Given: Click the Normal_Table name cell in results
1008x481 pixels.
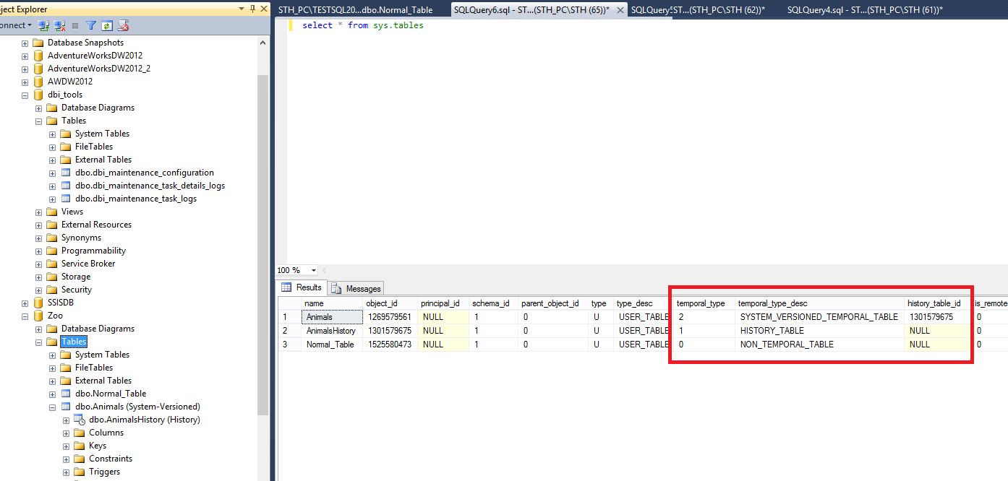Looking at the screenshot, I should point(332,344).
